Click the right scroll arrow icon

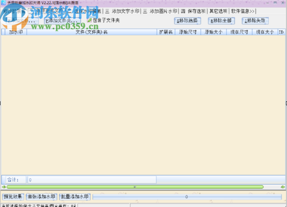[283, 187]
